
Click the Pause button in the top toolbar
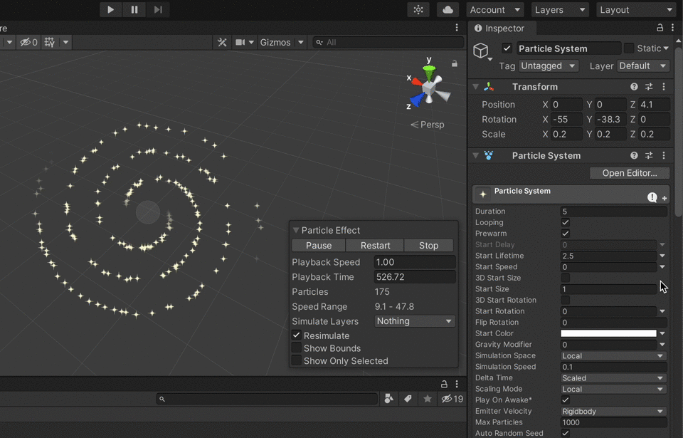click(134, 9)
